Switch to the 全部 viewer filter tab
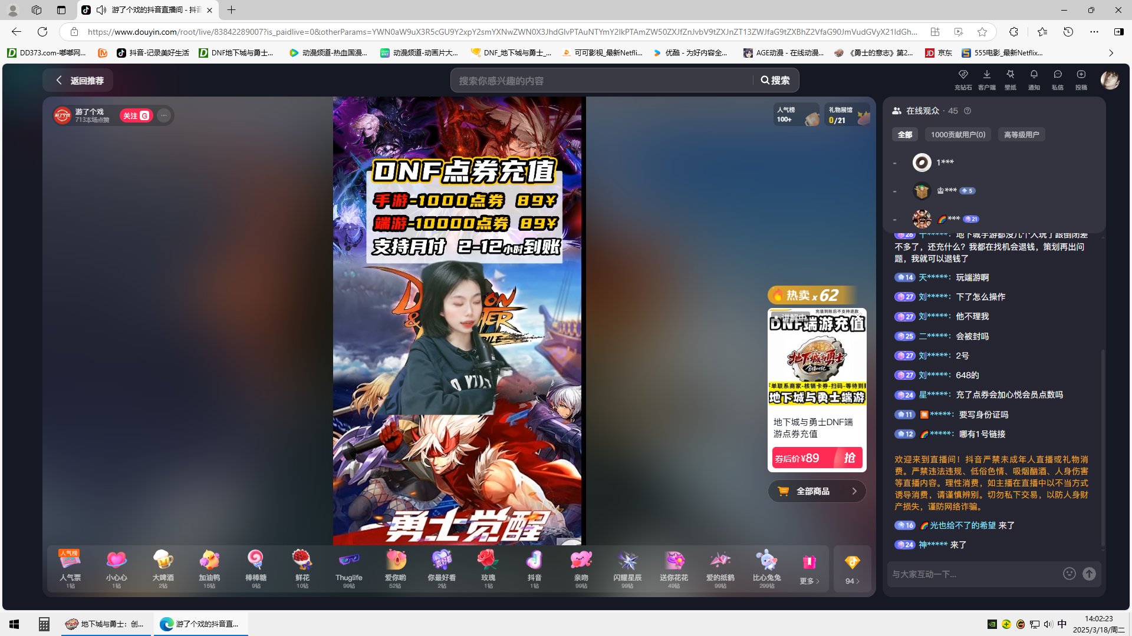The height and width of the screenshot is (636, 1132). click(x=905, y=134)
